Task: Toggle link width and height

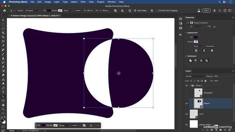Action: click(x=97, y=11)
